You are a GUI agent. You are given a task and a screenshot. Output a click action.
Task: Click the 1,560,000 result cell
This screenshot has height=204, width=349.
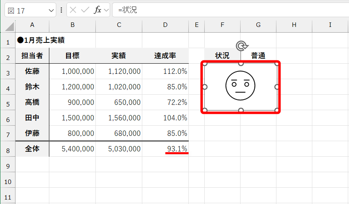pos(119,118)
